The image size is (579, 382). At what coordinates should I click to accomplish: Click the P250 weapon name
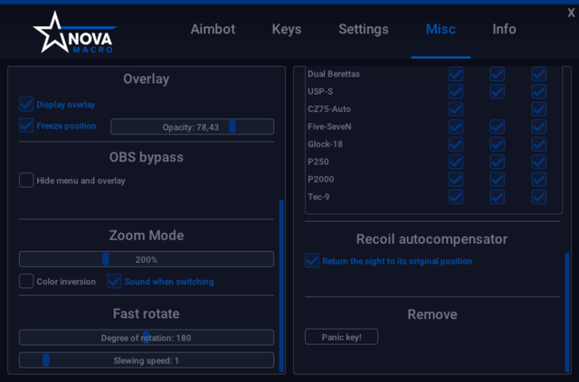tap(318, 162)
